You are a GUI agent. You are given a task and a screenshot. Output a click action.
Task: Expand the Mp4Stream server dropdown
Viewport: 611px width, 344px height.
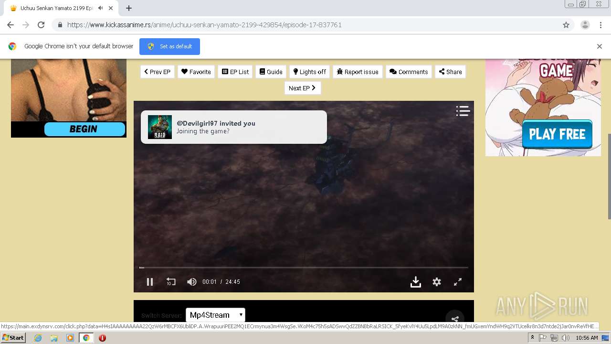215,315
